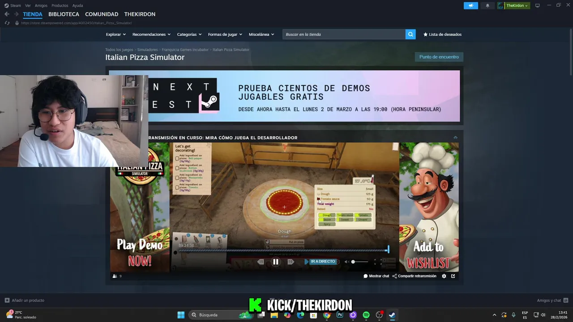
Task: Collapse the broadcast section chevron
Action: click(x=455, y=138)
